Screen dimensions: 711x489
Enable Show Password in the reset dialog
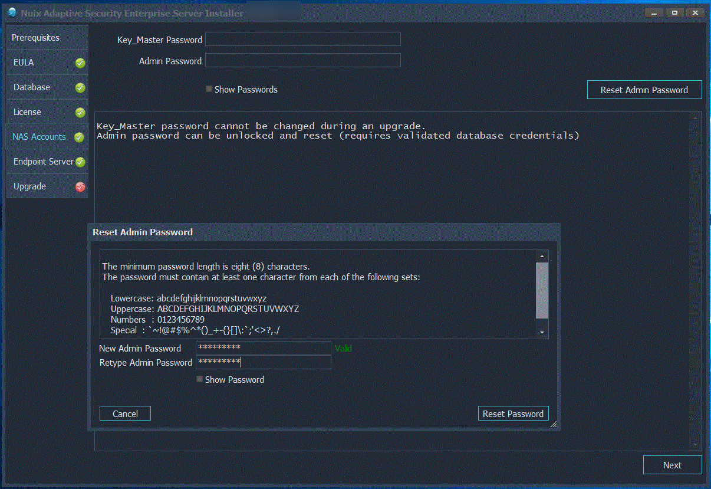click(199, 379)
